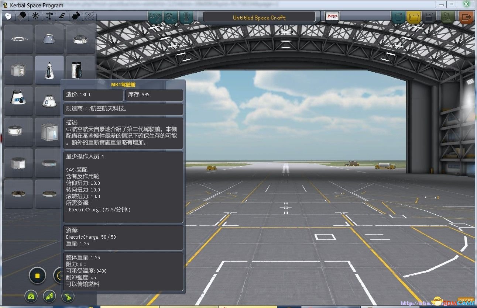The height and width of the screenshot is (308, 477).
Task: Choose the black and white cylinder cockpit
Action: [x=80, y=68]
